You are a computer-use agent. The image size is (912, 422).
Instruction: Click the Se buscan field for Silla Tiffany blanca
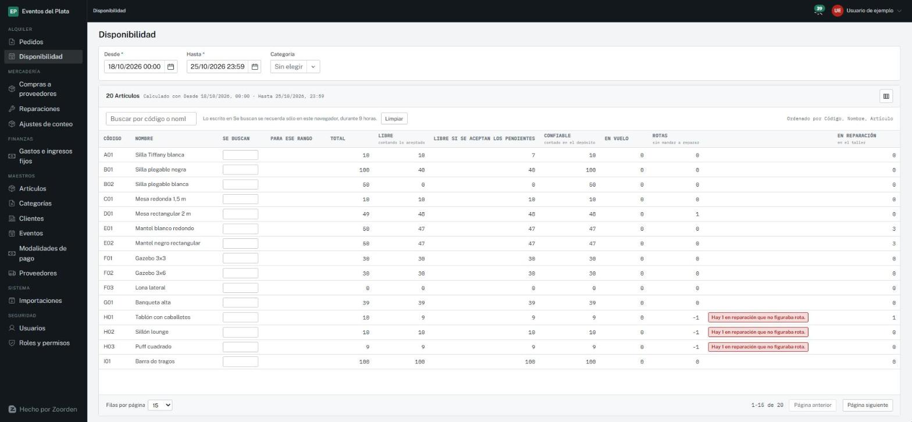[240, 155]
